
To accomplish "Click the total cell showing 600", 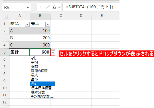I will 40,52.
